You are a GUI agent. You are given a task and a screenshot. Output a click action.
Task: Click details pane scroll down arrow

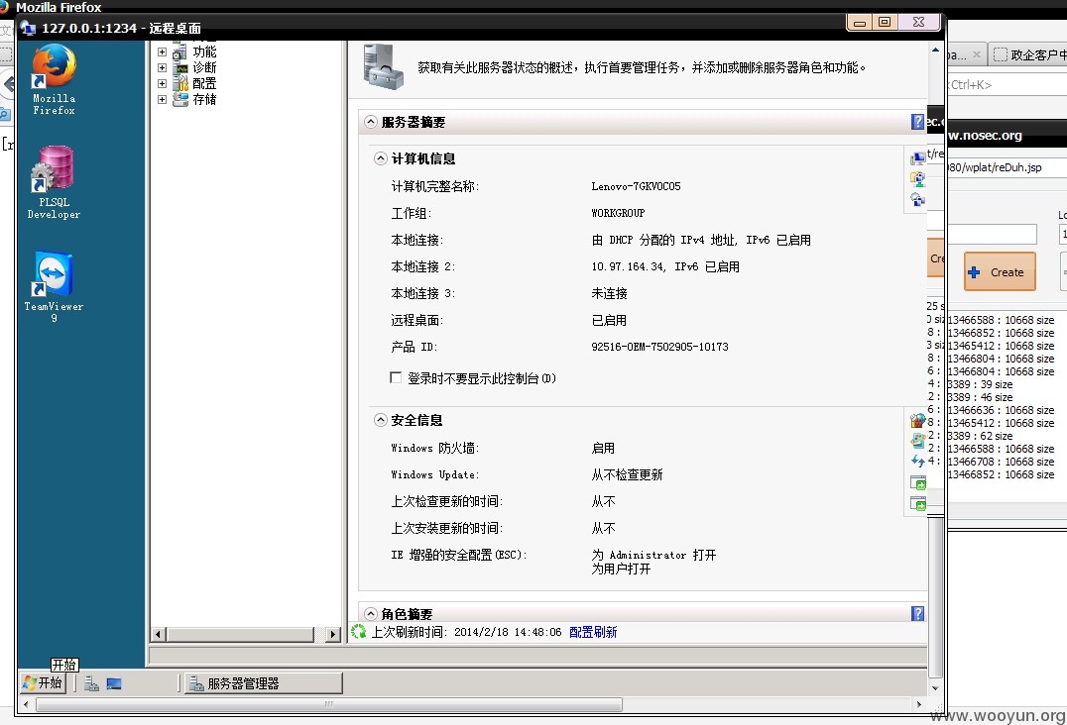tap(935, 687)
